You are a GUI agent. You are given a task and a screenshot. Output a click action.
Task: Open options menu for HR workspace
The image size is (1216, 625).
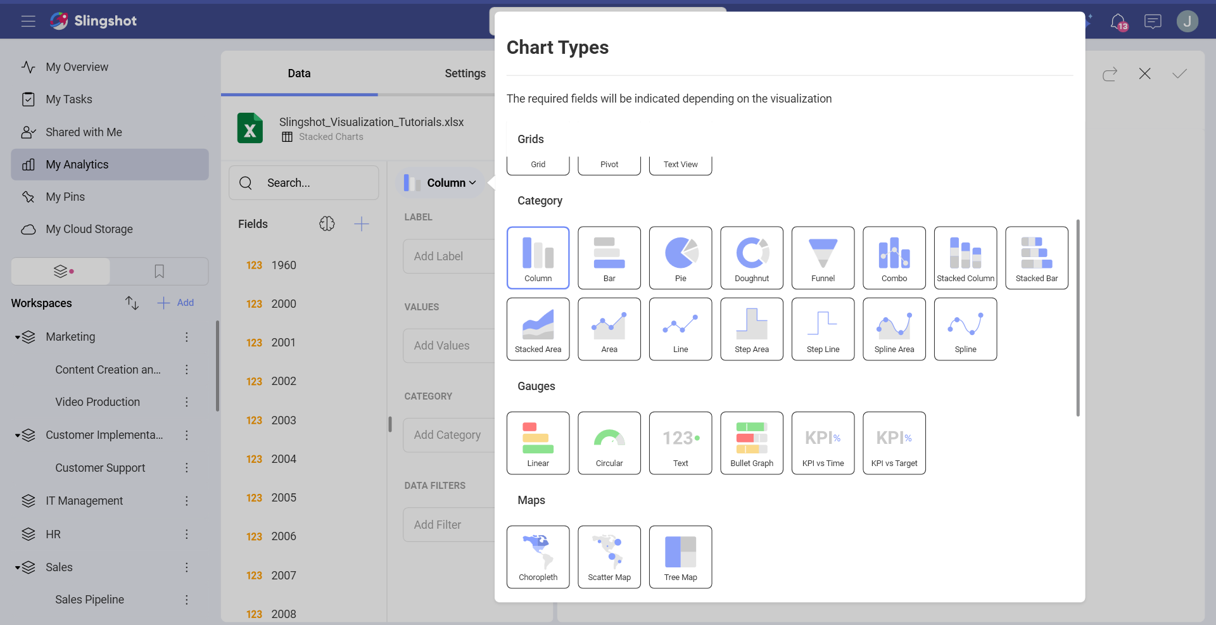[x=187, y=534]
